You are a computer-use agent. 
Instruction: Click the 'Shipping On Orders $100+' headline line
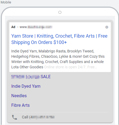[39, 42]
